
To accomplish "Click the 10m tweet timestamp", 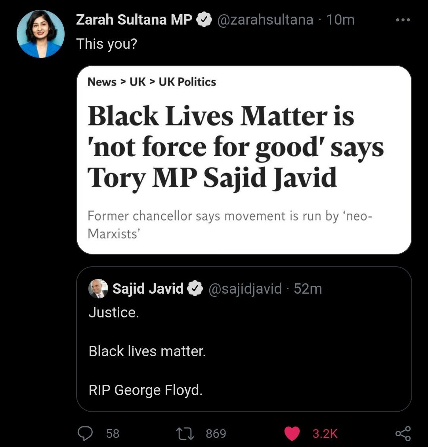I will 340,20.
